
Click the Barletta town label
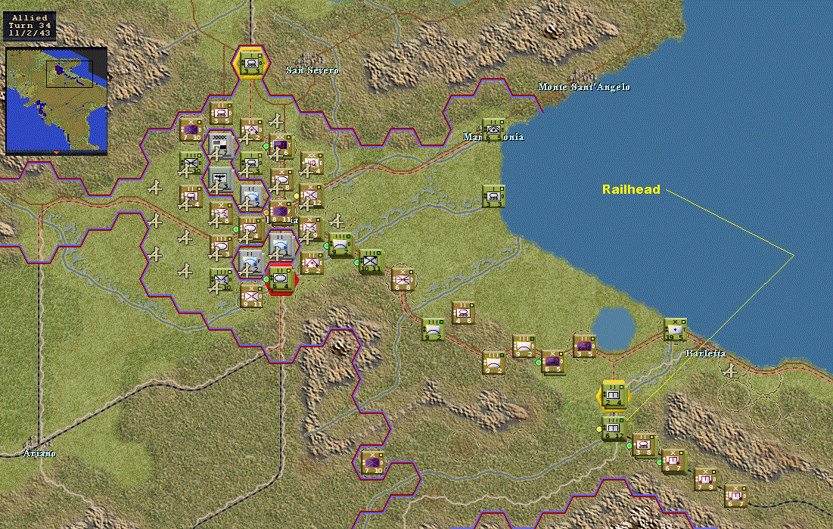[705, 353]
